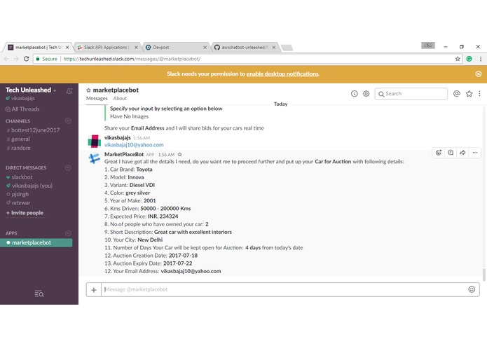The image size is (487, 346).
Task: Click the browser address bar URL
Action: [132, 59]
